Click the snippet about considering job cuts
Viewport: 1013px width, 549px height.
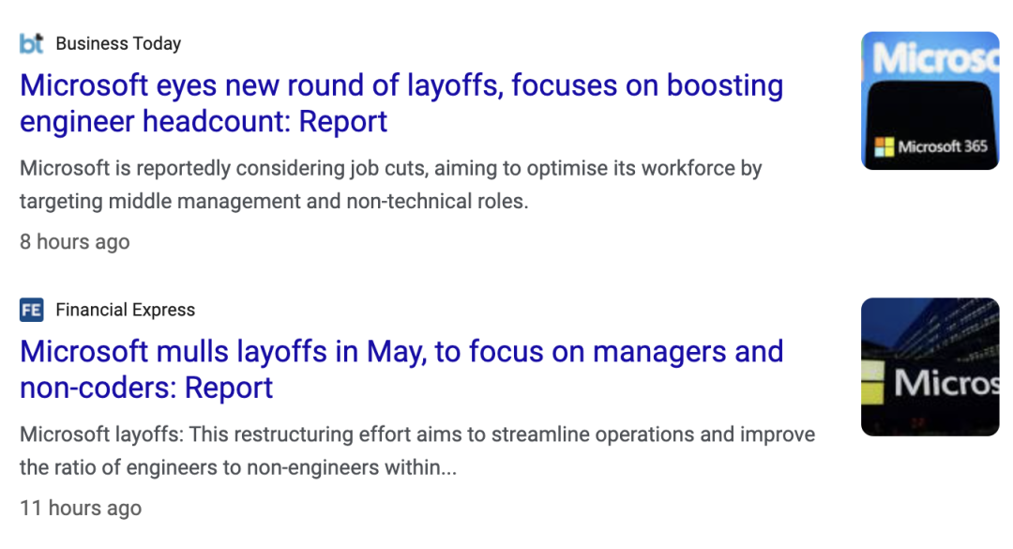pyautogui.click(x=390, y=169)
